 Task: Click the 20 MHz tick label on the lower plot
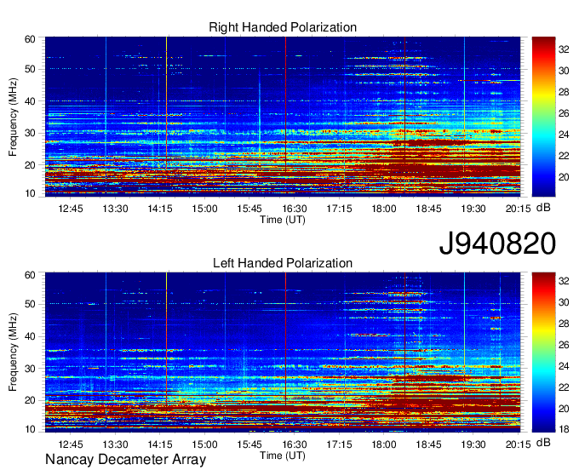30,400
